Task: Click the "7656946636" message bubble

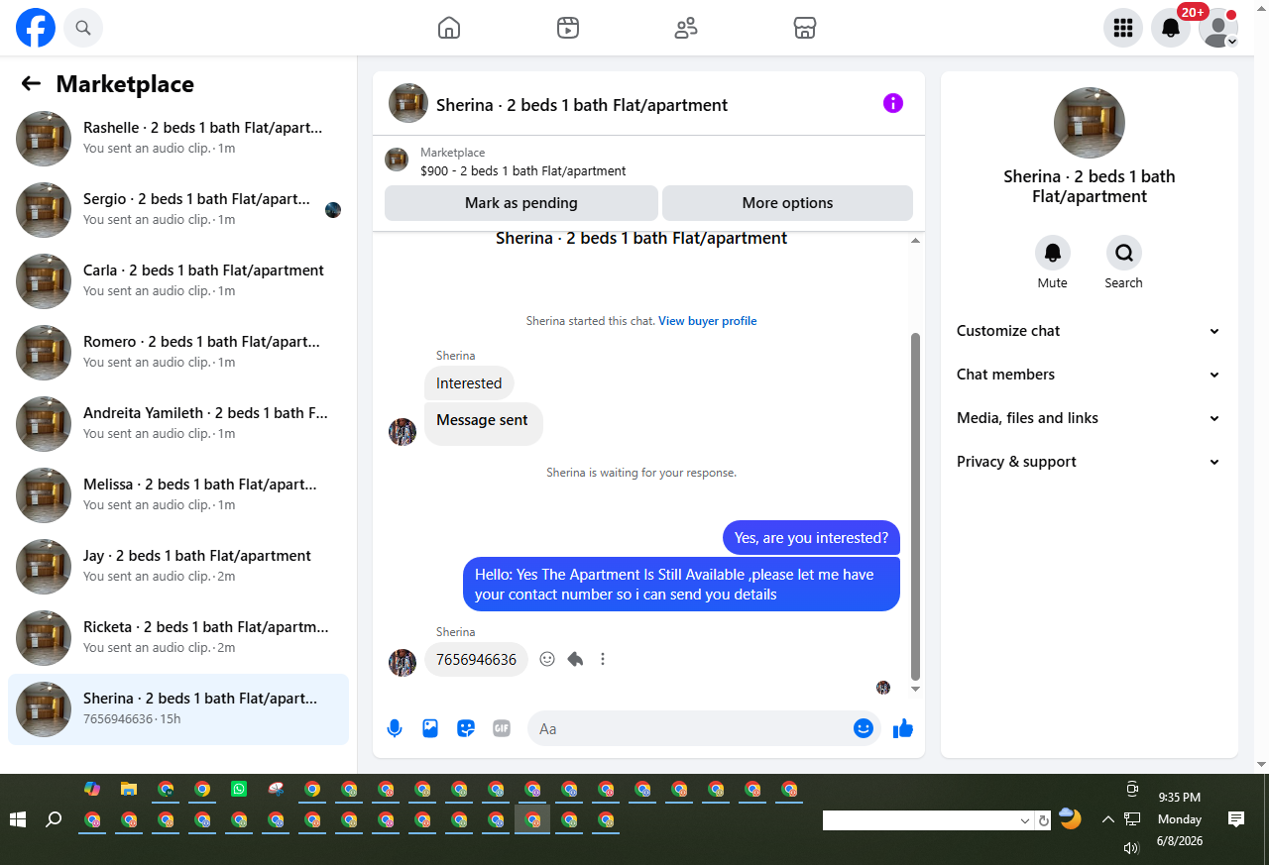Action: (x=476, y=660)
